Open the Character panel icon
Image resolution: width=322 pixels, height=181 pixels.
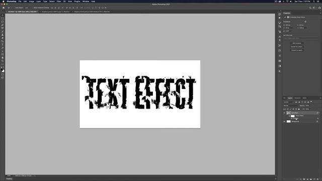(280, 37)
